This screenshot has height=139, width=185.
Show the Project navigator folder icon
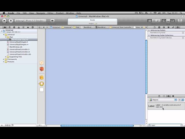click(5, 27)
